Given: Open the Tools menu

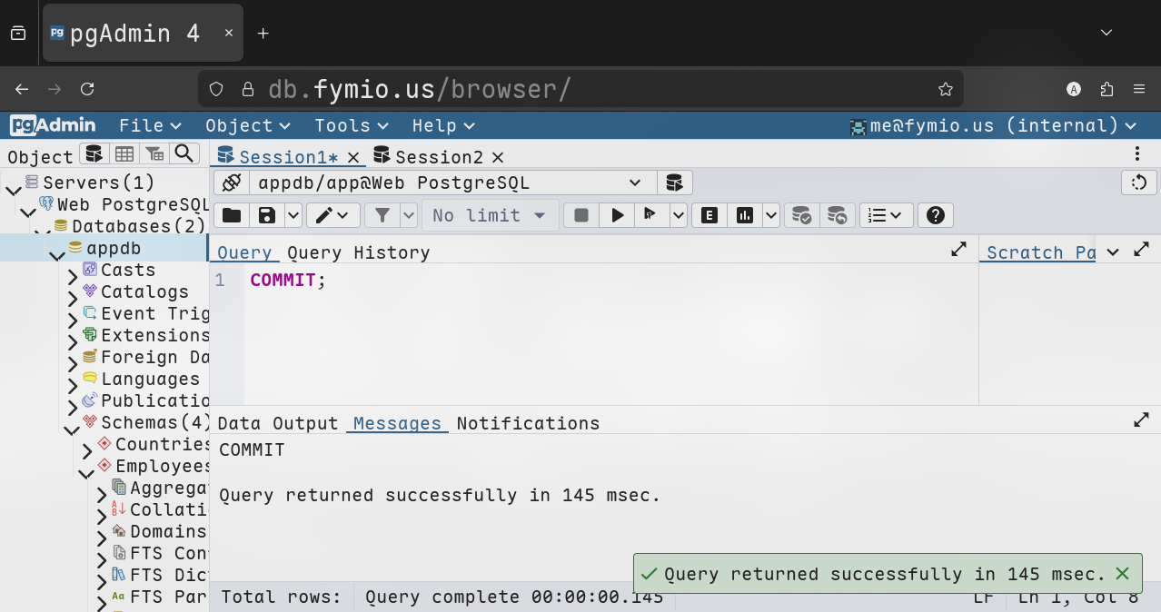Looking at the screenshot, I should tap(351, 125).
